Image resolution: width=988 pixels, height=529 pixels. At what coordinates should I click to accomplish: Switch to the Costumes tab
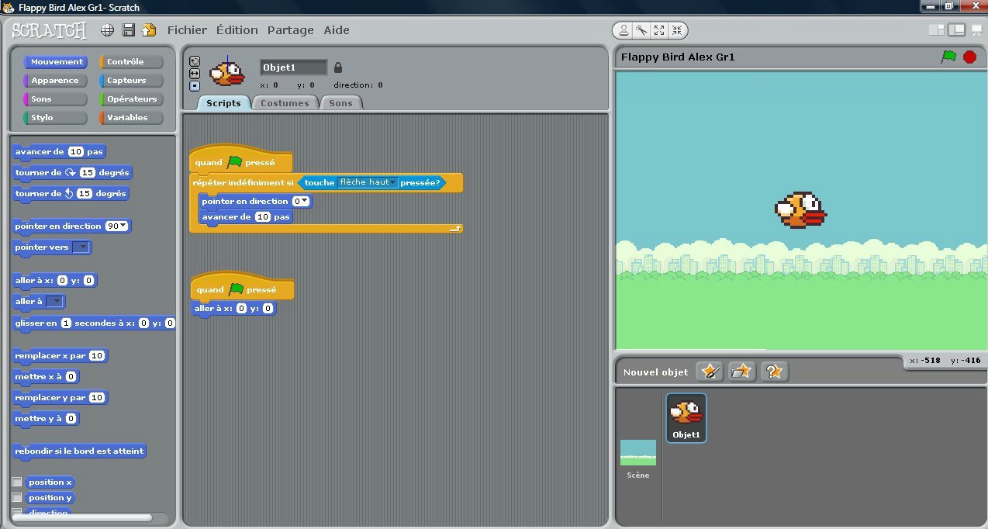pyautogui.click(x=285, y=103)
